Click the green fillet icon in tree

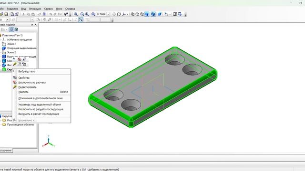pyautogui.click(x=4, y=69)
